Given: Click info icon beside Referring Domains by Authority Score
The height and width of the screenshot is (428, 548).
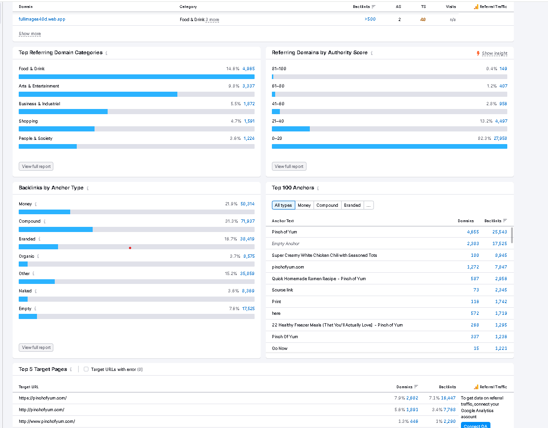Looking at the screenshot, I should pyautogui.click(x=372, y=53).
